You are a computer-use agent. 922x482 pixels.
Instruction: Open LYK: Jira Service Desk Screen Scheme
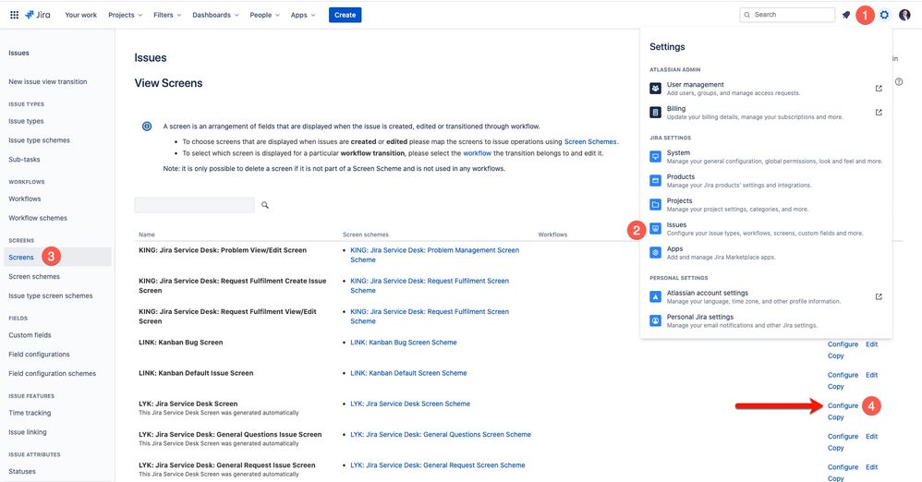[x=410, y=404]
